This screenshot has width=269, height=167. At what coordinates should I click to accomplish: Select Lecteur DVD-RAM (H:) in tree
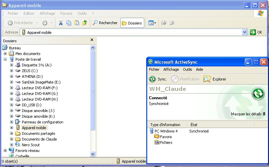(x=40, y=99)
